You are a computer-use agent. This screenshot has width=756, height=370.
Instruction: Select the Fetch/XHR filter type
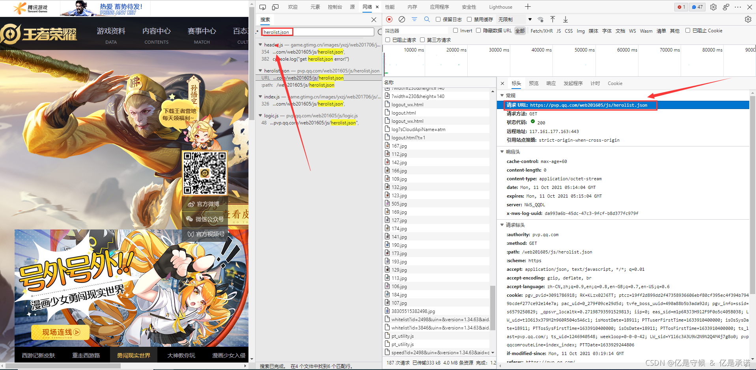click(x=541, y=31)
